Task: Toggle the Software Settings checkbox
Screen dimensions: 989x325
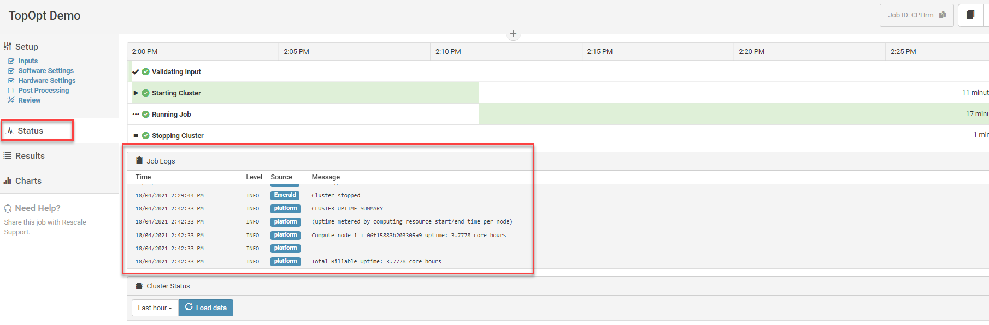Action: click(11, 71)
